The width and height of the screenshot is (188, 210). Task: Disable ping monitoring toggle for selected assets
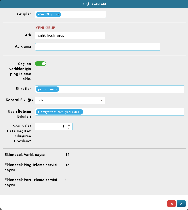[x=40, y=64]
